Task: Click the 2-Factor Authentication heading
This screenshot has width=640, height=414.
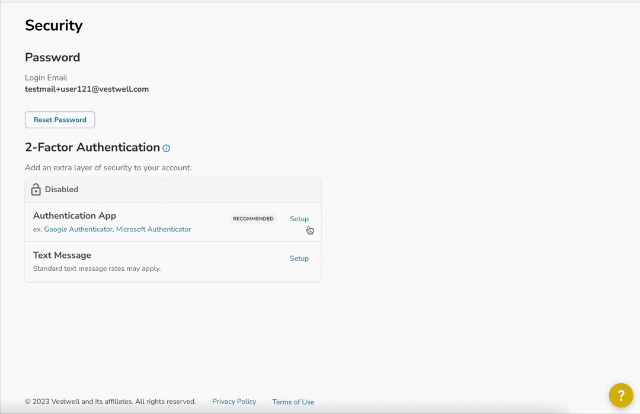Action: coord(92,147)
